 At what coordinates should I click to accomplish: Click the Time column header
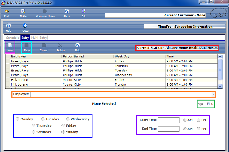point(192,57)
